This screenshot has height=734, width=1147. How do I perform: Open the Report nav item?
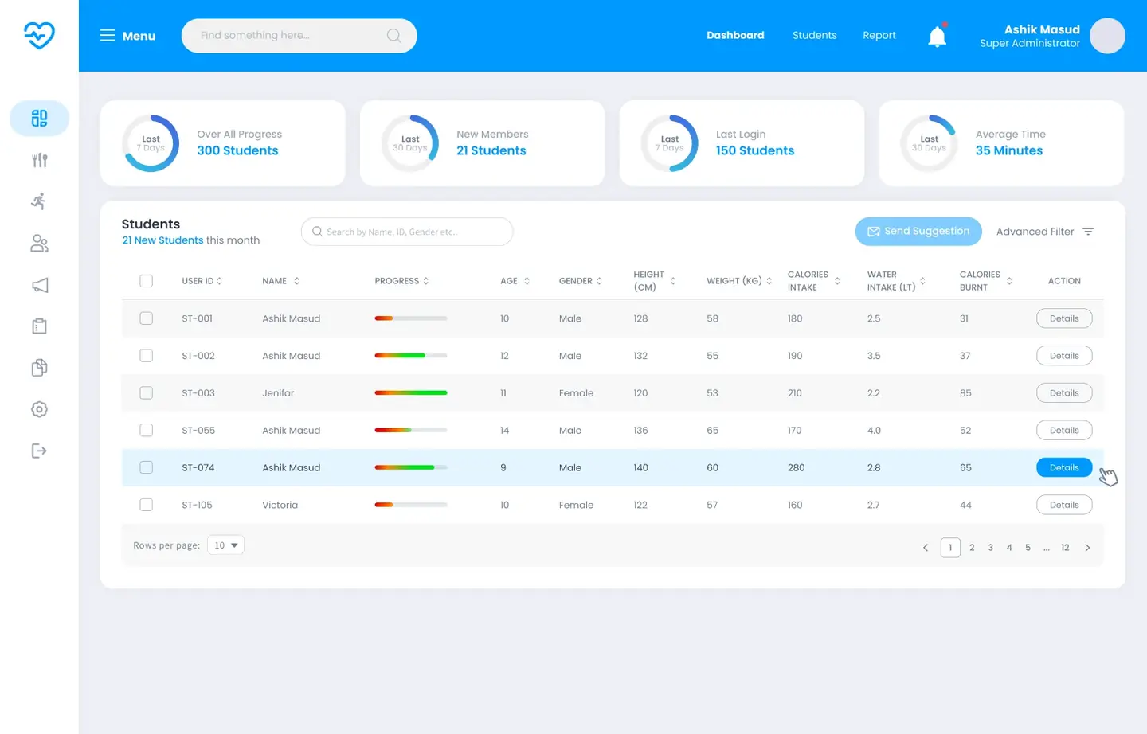click(879, 35)
